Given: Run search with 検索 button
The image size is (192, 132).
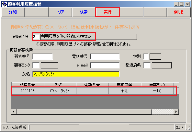Looking at the screenshot, I should point(84,12).
